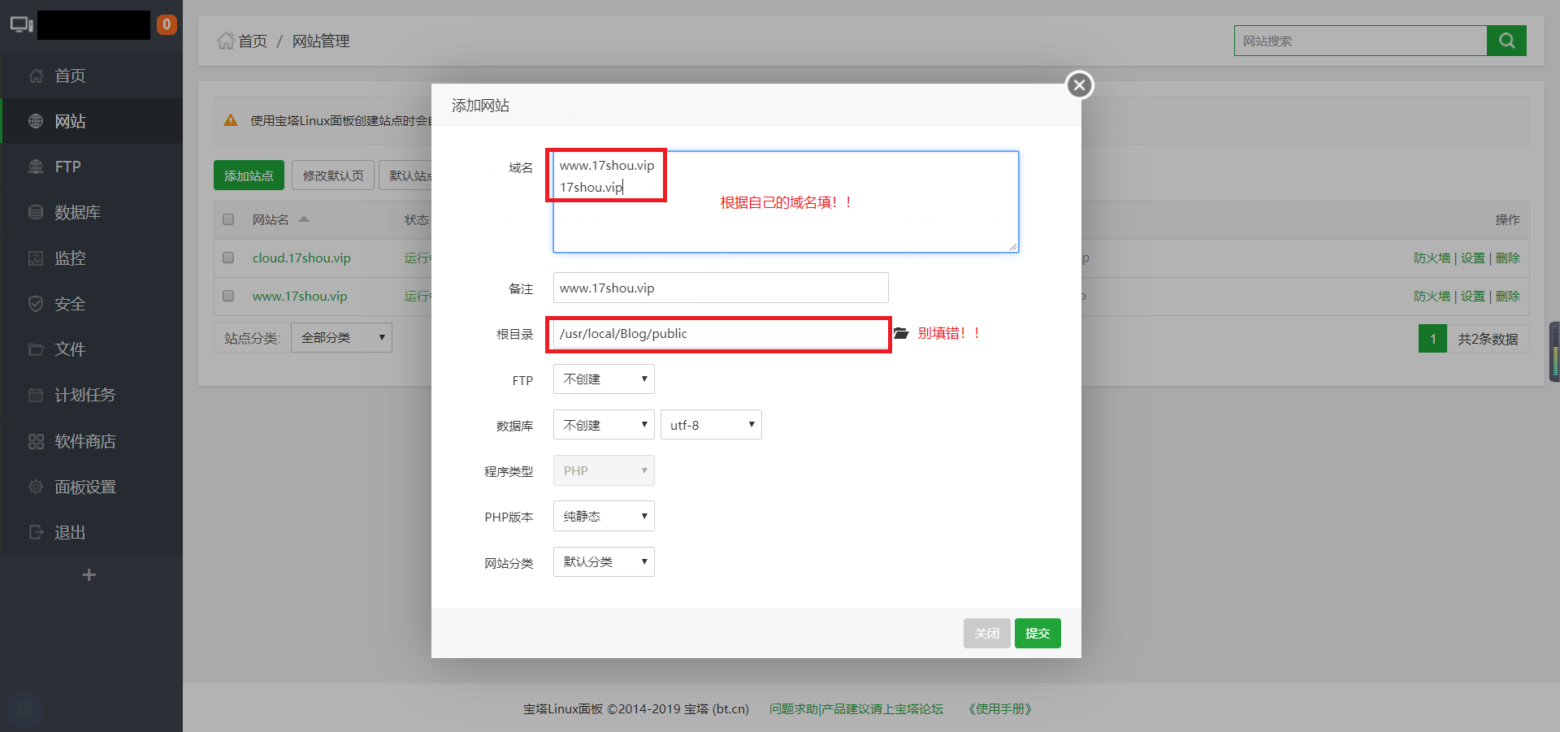
Task: Open 文件 in the sidebar
Action: (91, 349)
